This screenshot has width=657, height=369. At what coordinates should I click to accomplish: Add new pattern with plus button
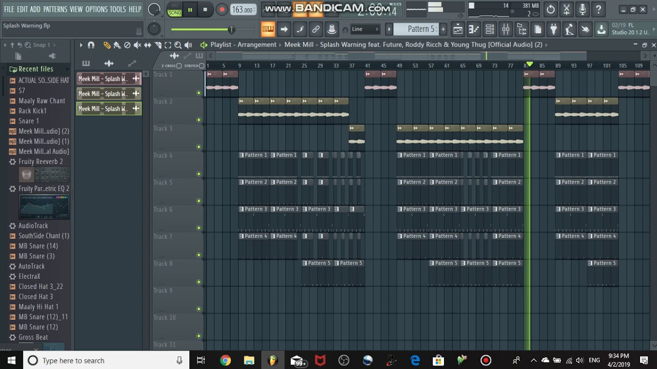[443, 29]
